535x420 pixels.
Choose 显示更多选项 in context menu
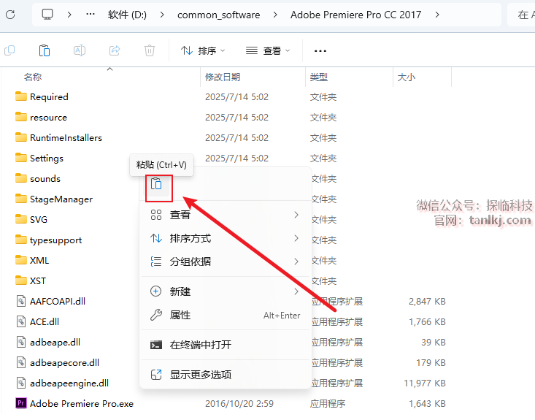pos(226,375)
